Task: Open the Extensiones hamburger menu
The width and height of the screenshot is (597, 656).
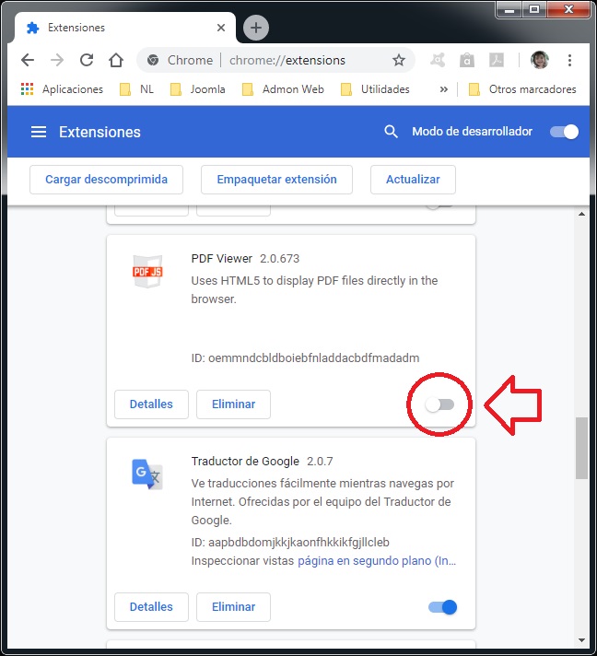Action: click(x=39, y=132)
